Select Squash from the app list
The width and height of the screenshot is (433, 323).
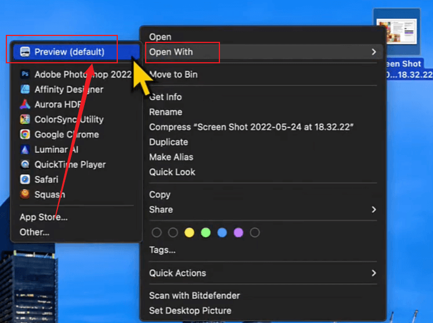77,195
